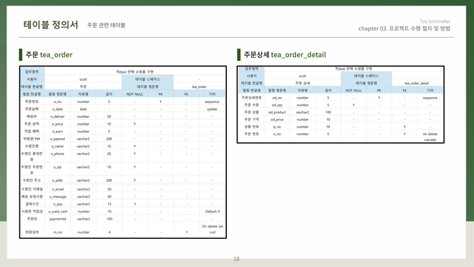The width and height of the screenshot is (474, 267).
Task: Click the 'o_used_cash' cell
Action: pyautogui.click(x=58, y=211)
